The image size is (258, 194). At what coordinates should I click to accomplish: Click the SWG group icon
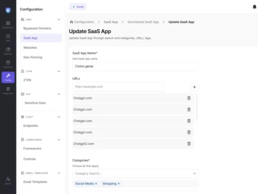[x=23, y=20]
